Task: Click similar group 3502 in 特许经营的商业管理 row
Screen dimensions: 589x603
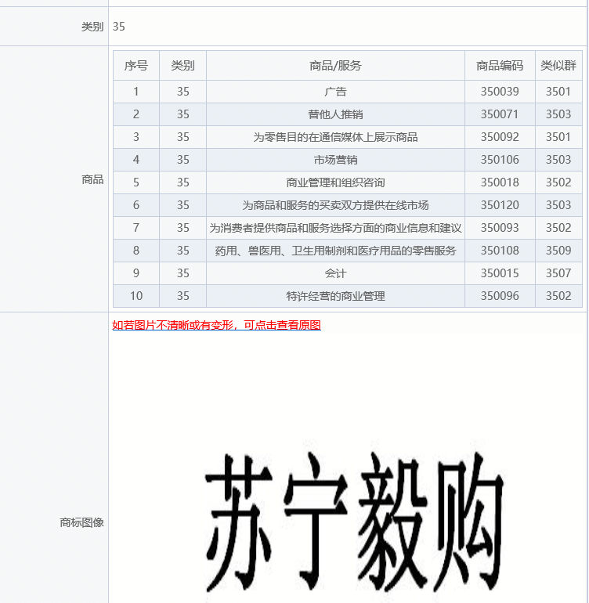Action: point(558,296)
